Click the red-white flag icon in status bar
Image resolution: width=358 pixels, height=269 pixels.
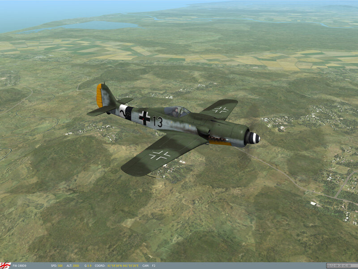coord(5,265)
